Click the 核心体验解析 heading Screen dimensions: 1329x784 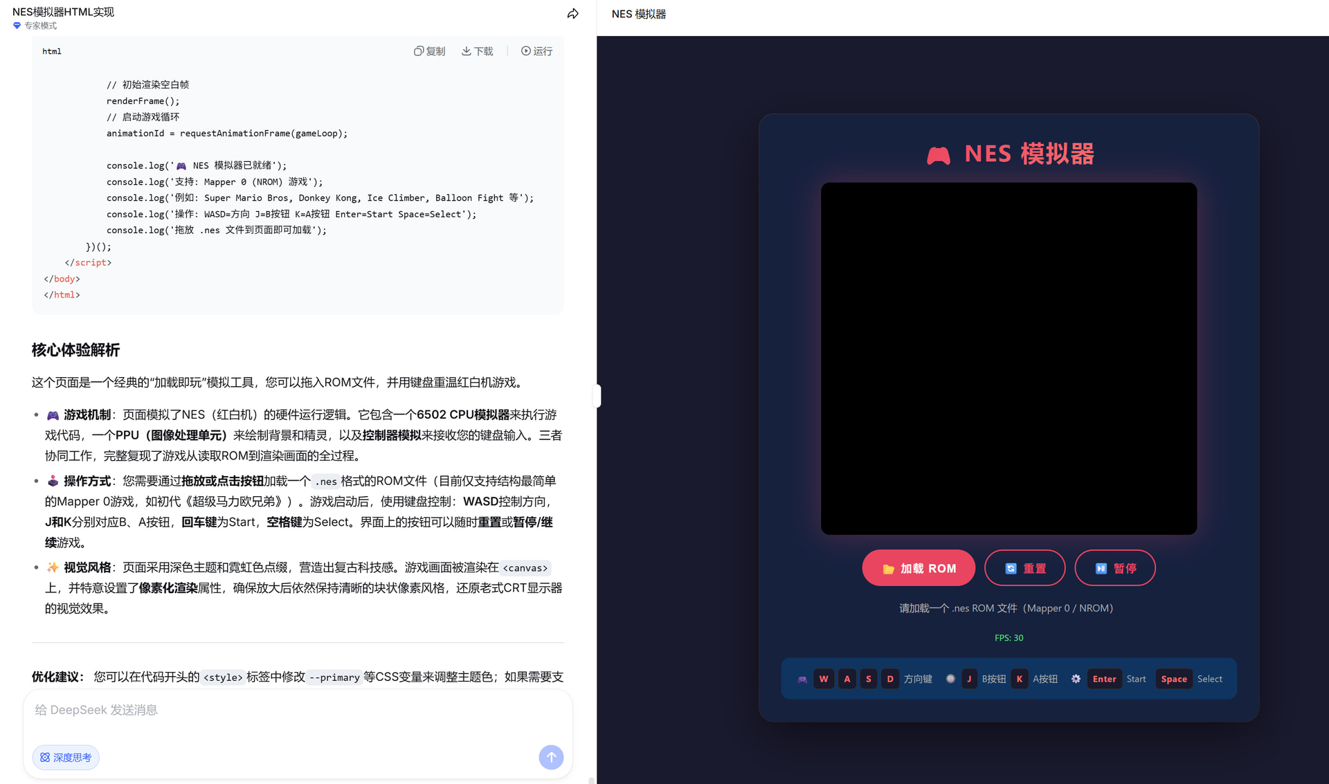pos(75,350)
